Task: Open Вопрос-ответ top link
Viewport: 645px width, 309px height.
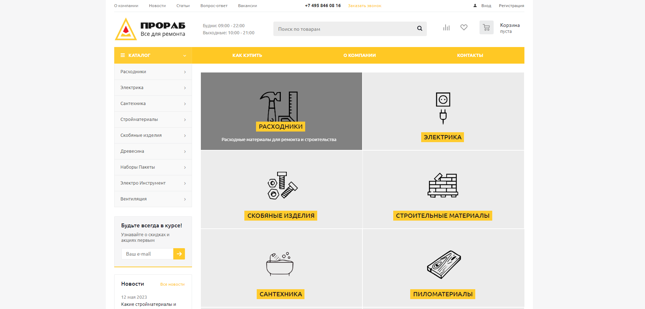Action: [214, 6]
